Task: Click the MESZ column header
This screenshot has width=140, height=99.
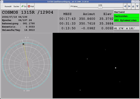Action: click(67, 14)
